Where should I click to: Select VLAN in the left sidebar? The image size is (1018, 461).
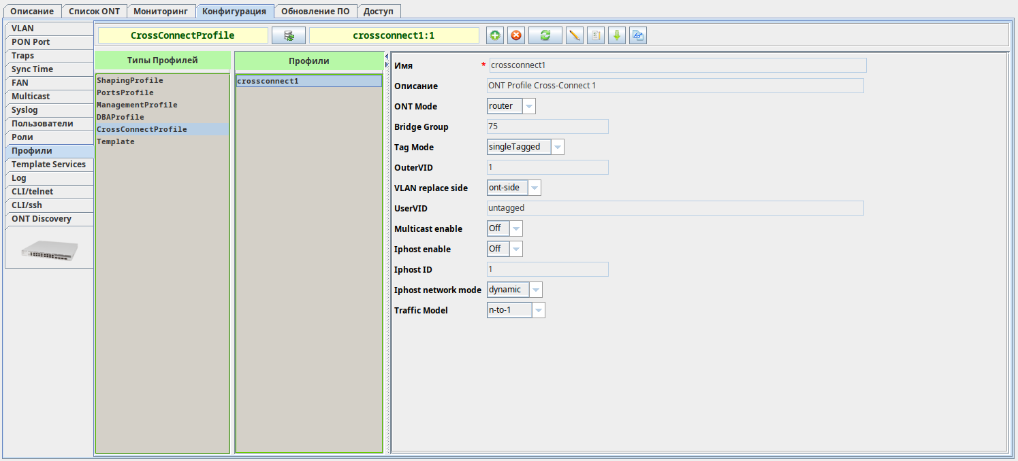pyautogui.click(x=49, y=29)
